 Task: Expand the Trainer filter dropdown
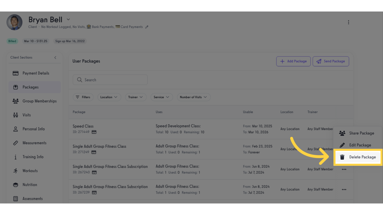[x=136, y=97]
